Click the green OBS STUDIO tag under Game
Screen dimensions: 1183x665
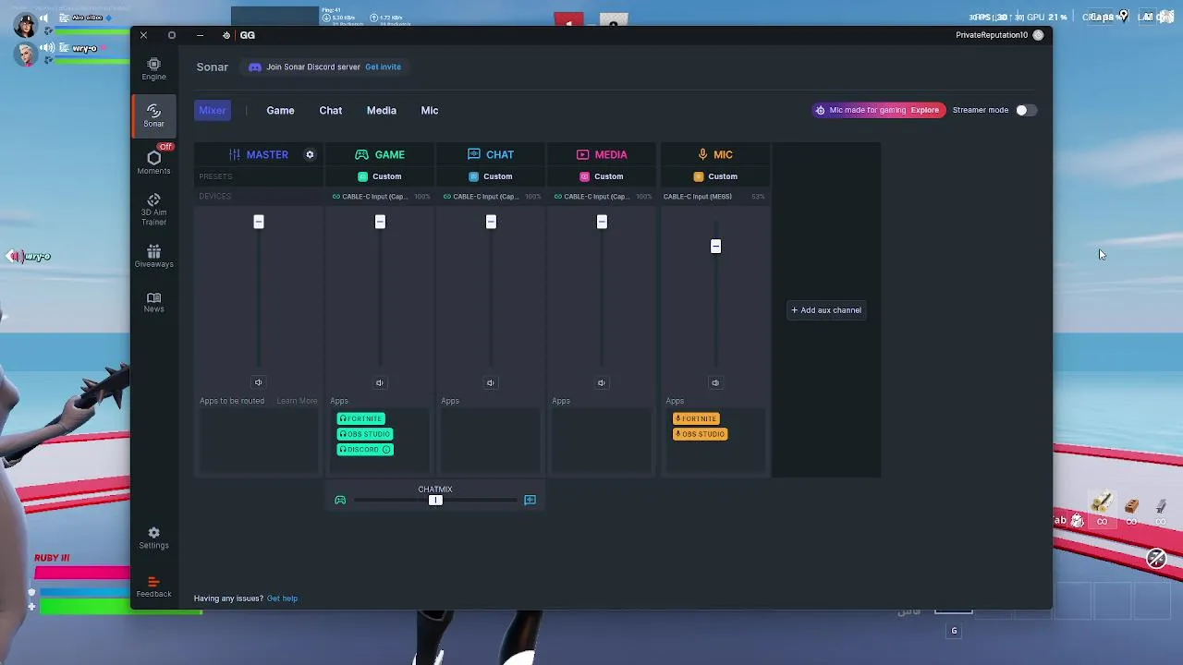(364, 434)
